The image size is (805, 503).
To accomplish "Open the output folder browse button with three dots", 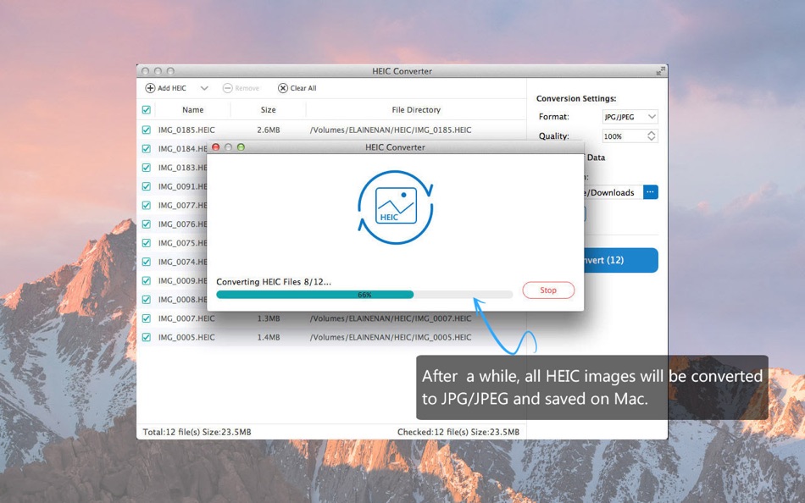I will 651,192.
